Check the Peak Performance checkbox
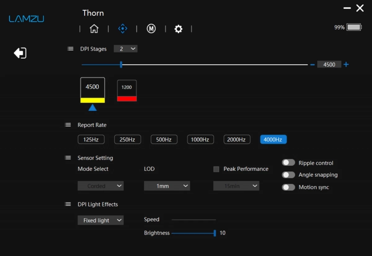This screenshot has width=372, height=256. pos(216,169)
